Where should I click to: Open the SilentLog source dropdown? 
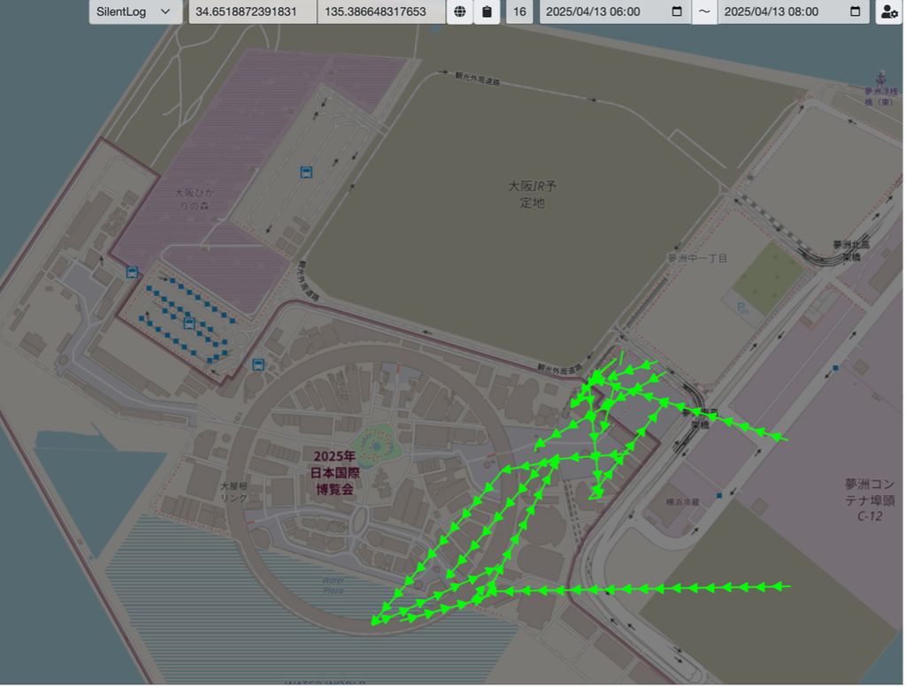pos(135,11)
